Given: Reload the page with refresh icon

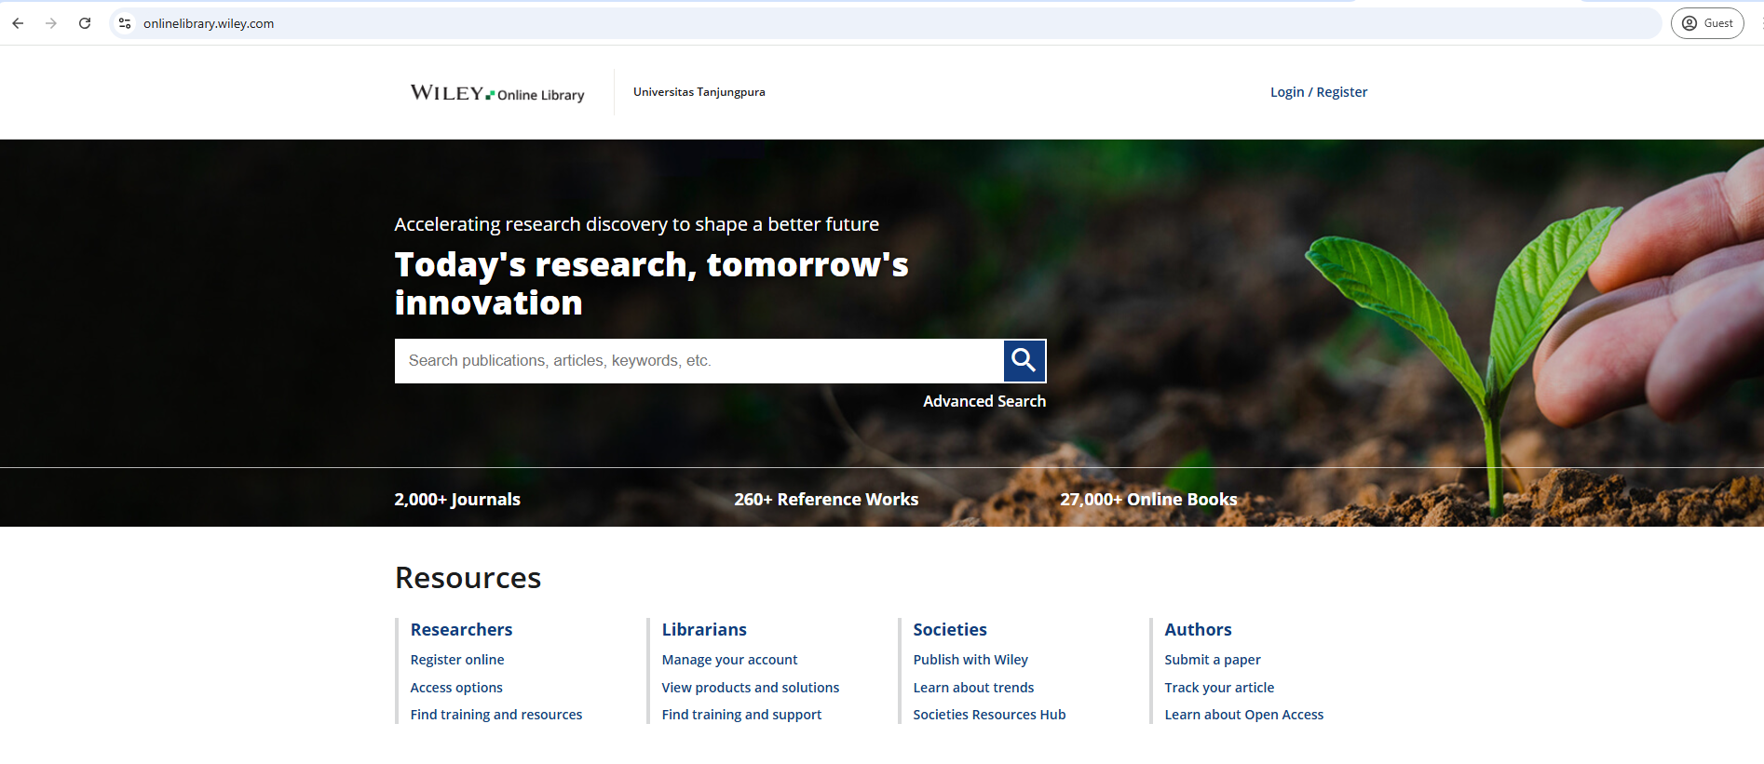Looking at the screenshot, I should point(85,23).
